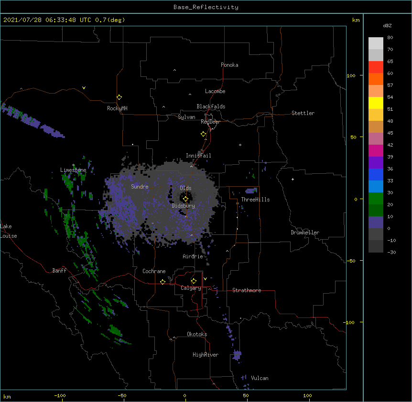Click the Sylvan label
Viewport: 412px width, 402px height.
click(186, 117)
